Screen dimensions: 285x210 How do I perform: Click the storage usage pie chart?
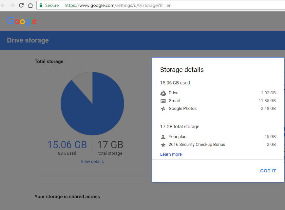click(92, 104)
